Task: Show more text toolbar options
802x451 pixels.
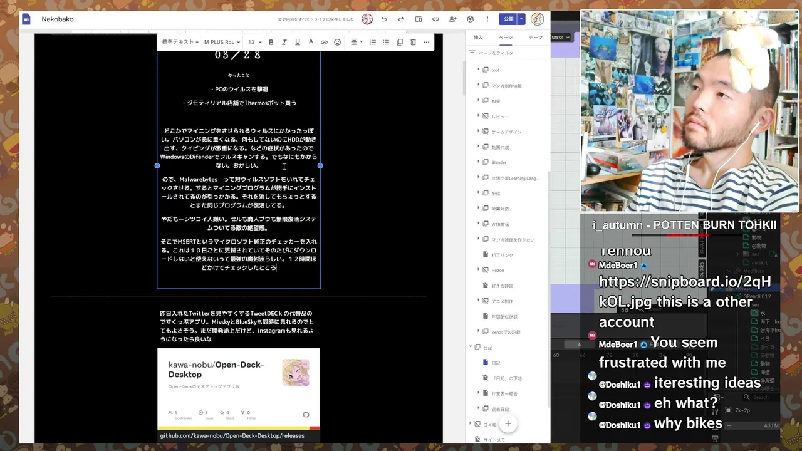Action: (x=426, y=42)
